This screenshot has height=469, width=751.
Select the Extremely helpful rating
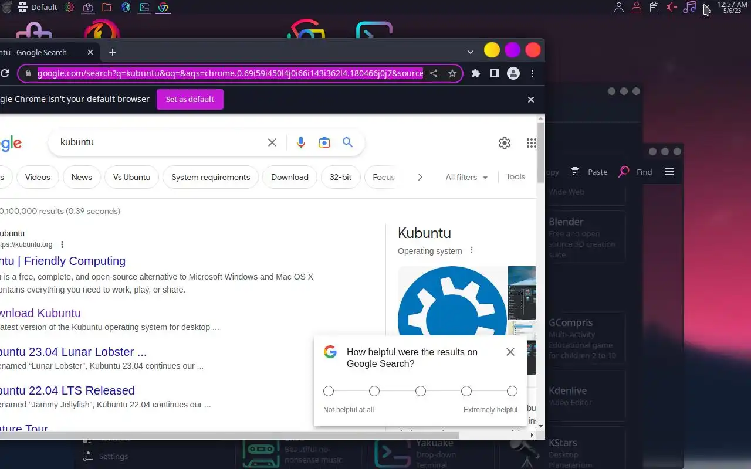tap(512, 391)
